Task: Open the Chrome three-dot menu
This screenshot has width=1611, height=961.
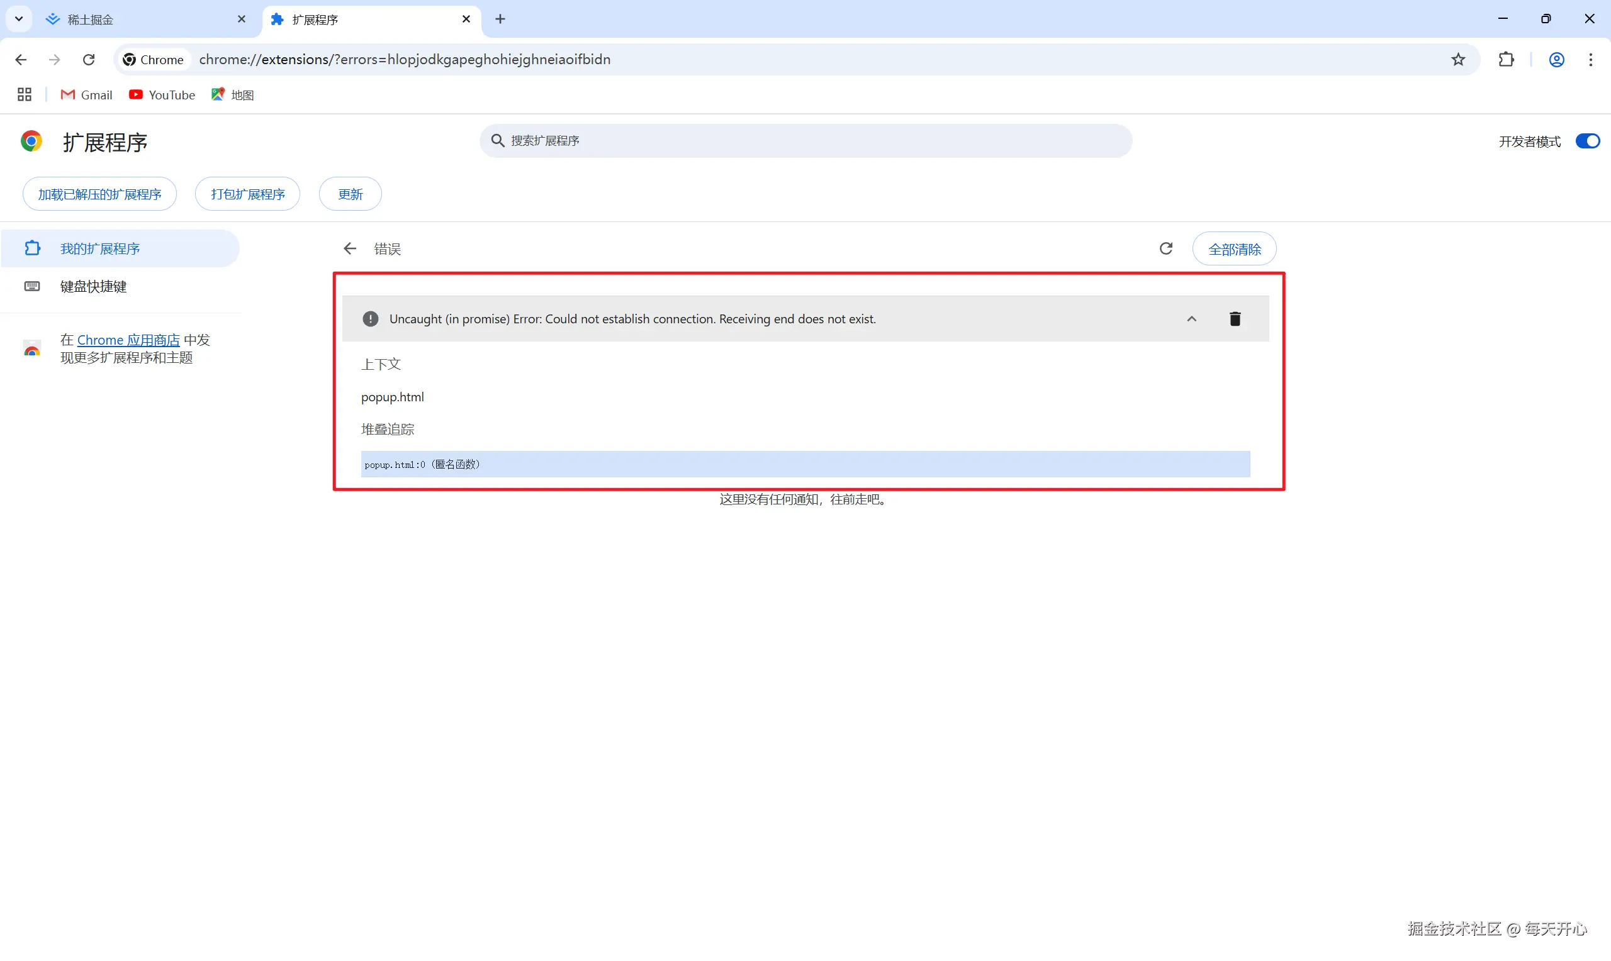Action: click(1590, 60)
